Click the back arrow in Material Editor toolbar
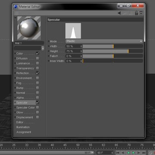155x155 pixels. pyautogui.click(x=119, y=13)
